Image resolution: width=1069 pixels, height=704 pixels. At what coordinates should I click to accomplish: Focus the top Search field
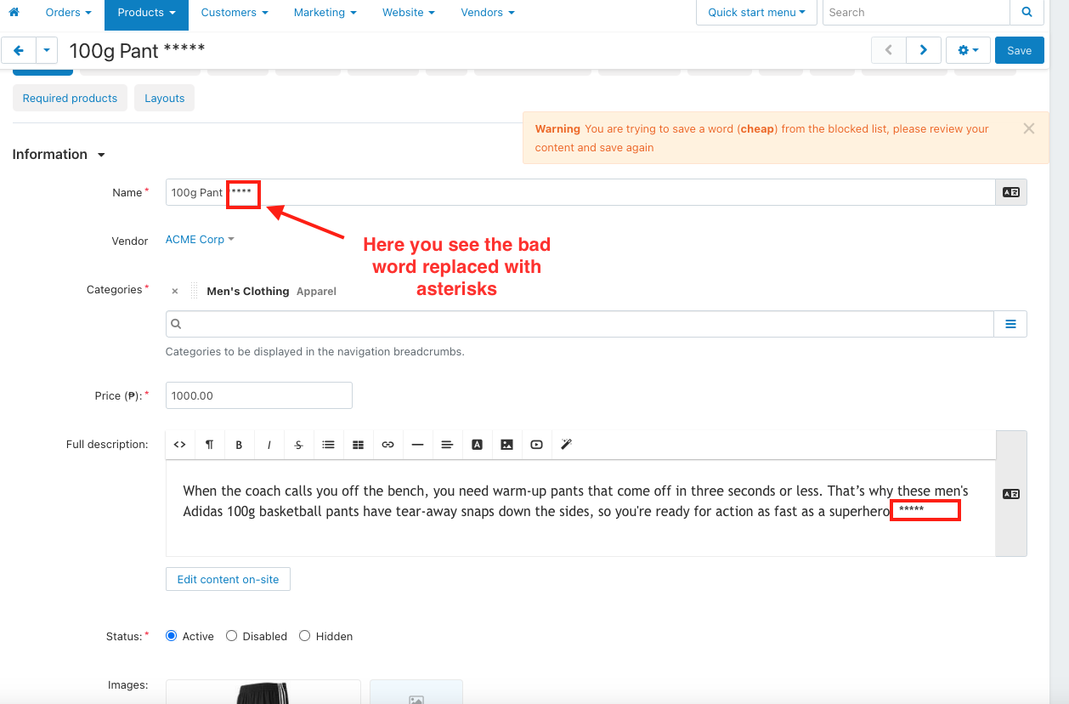coord(916,13)
